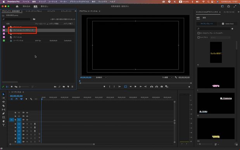Viewport: 240px width, 150px height.
Task: Click Mark Out bracket button
Action: coord(114,87)
